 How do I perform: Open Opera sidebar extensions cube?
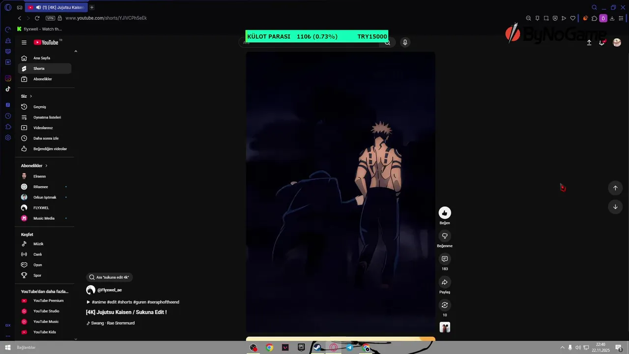click(8, 127)
